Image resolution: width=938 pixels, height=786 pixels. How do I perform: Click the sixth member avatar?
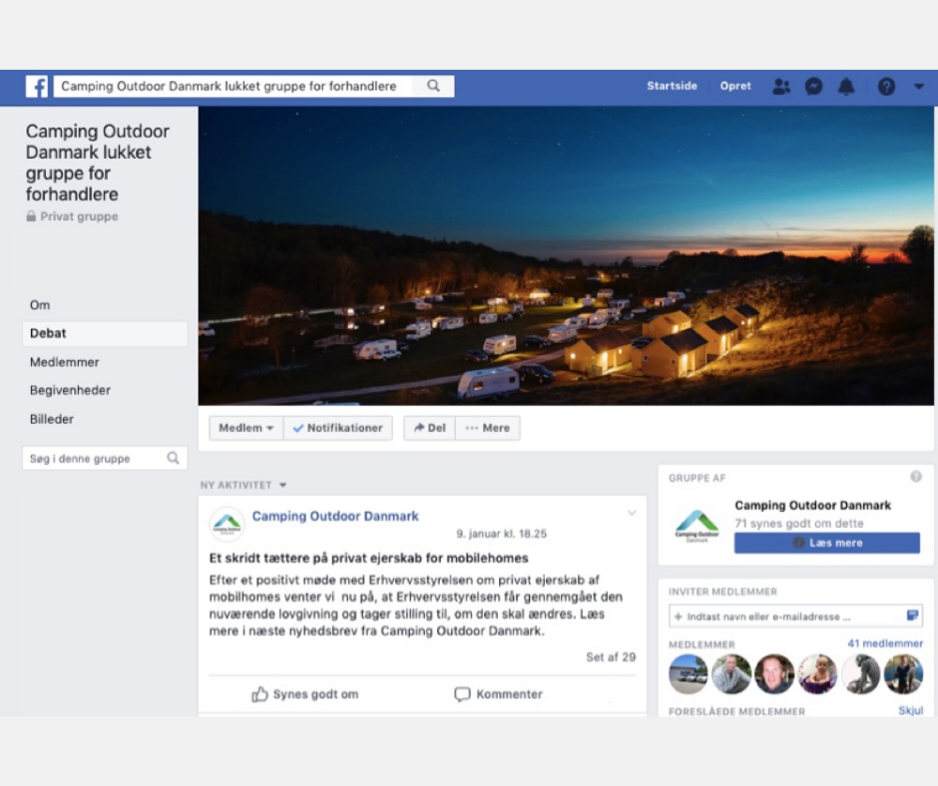pos(904,674)
